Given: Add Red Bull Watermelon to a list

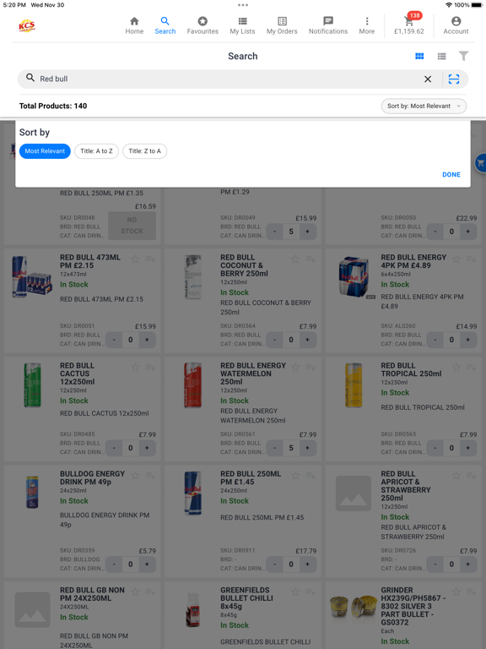Looking at the screenshot, I should (x=310, y=367).
